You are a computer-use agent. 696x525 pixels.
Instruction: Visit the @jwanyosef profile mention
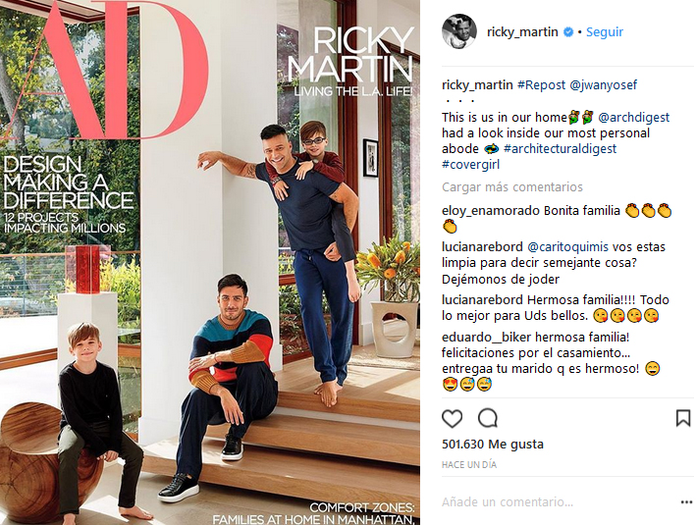point(603,84)
